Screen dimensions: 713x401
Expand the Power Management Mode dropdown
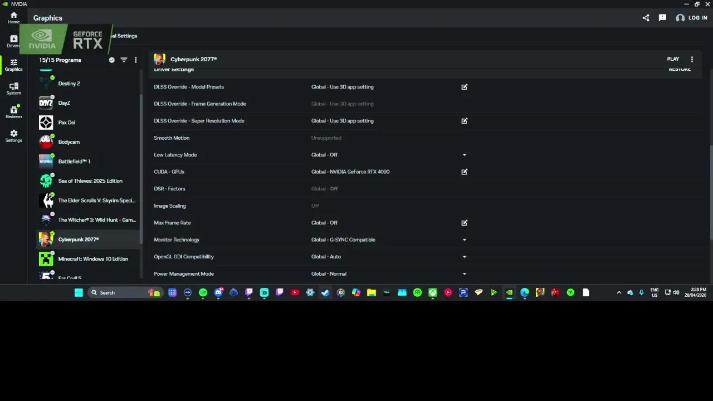464,274
